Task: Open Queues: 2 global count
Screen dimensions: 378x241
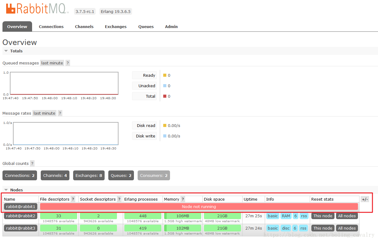Action: coord(121,175)
